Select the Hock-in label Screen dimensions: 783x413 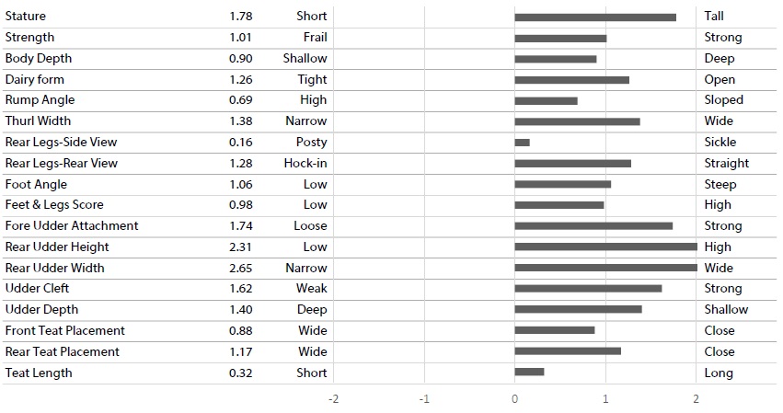305,164
